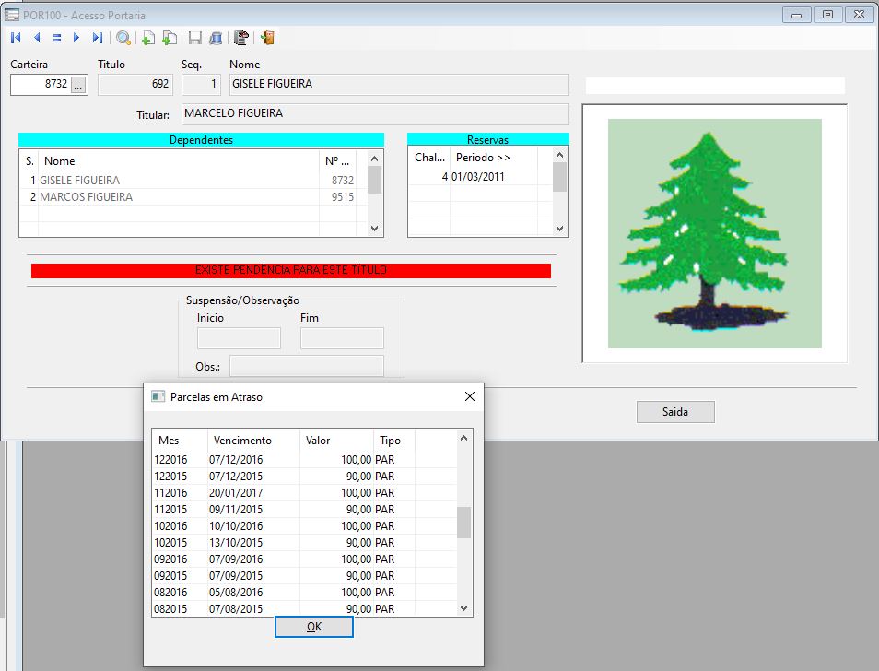
Task: Click the Saida button
Action: 674,412
